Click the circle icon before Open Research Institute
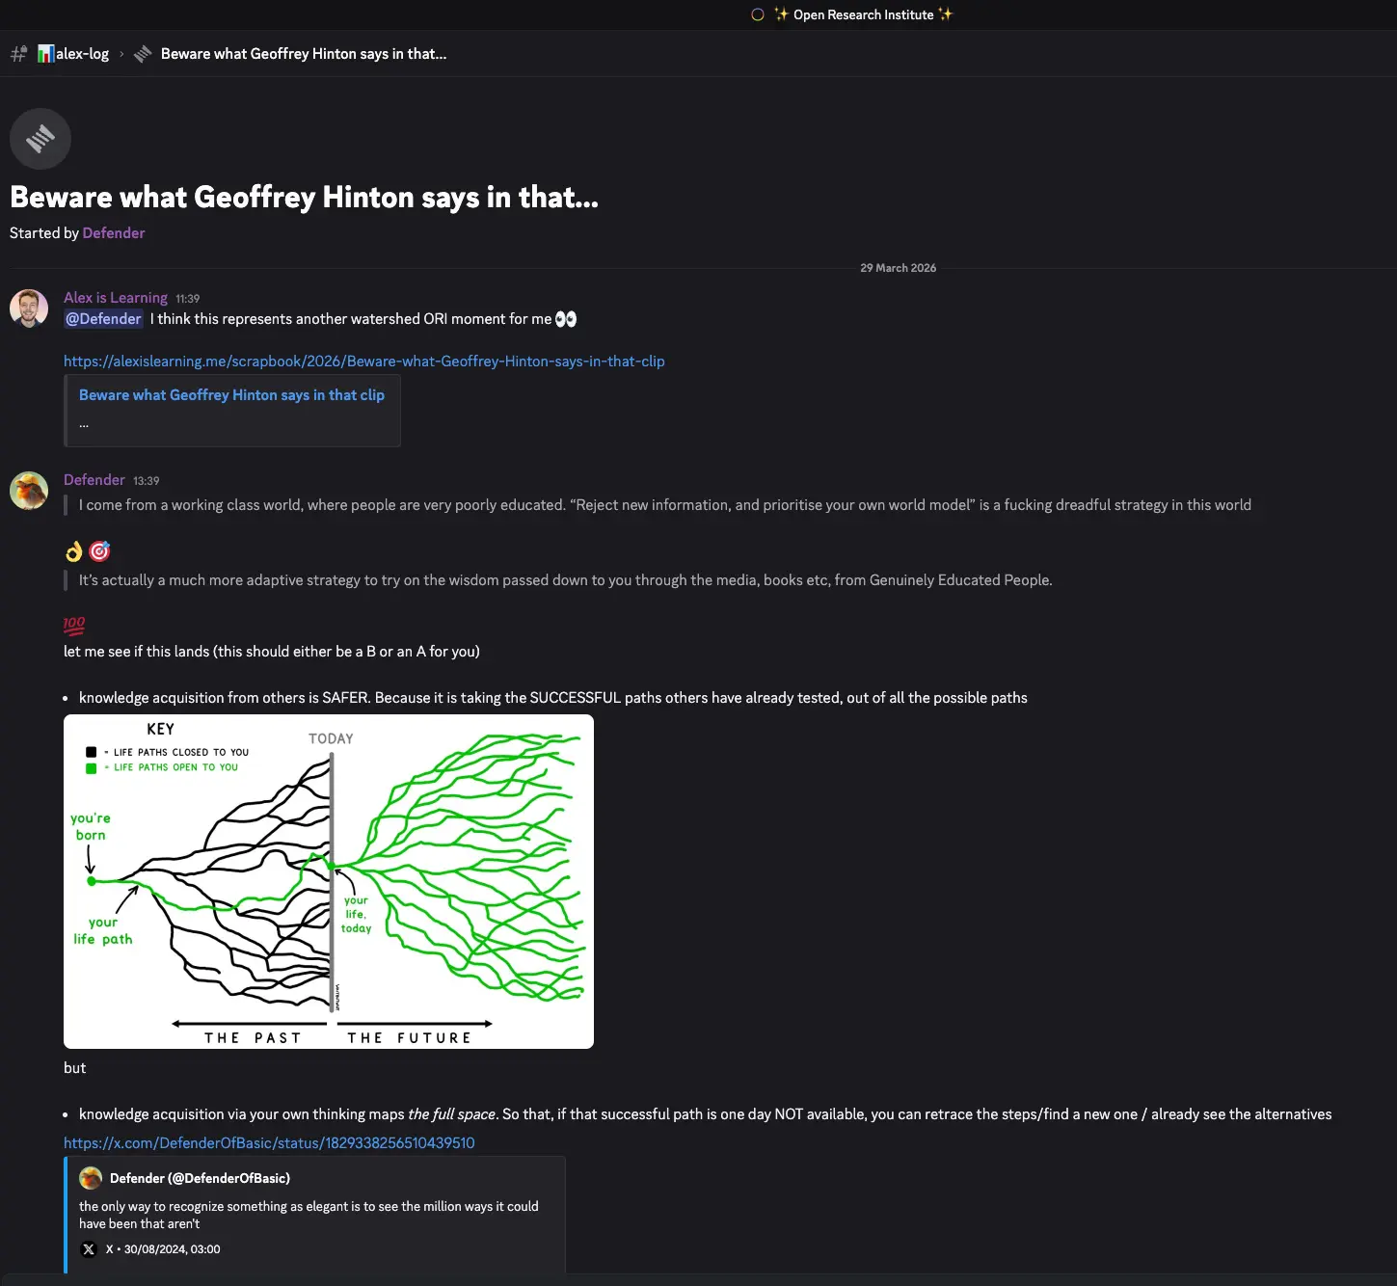 point(758,14)
